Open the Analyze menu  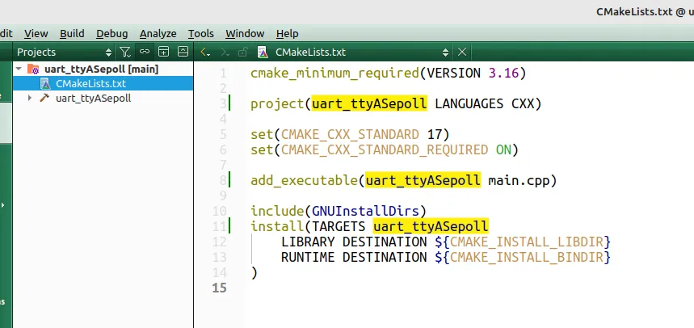pos(158,34)
